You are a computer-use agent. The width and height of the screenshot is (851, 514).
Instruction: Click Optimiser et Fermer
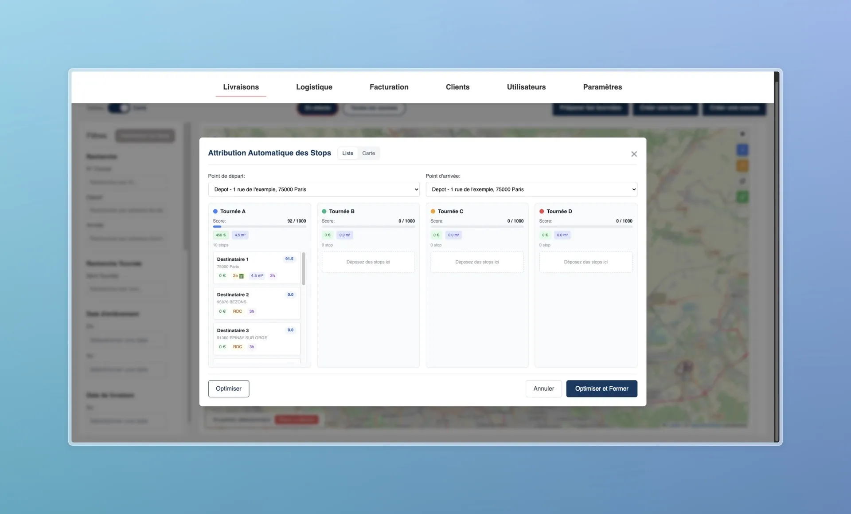click(x=601, y=388)
